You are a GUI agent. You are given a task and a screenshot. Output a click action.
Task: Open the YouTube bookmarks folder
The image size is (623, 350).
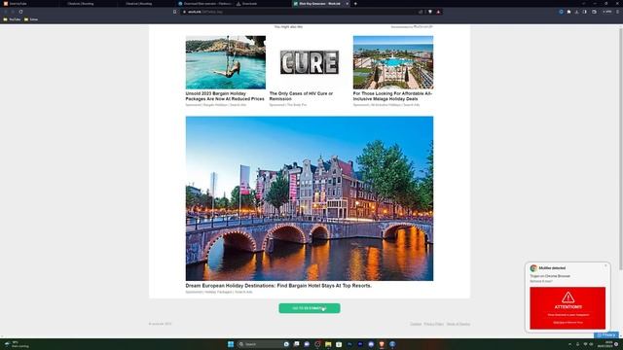point(12,19)
